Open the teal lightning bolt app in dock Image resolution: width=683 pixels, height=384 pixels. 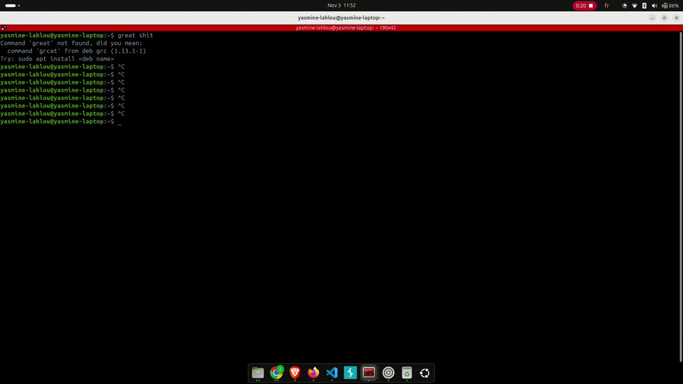(x=351, y=373)
